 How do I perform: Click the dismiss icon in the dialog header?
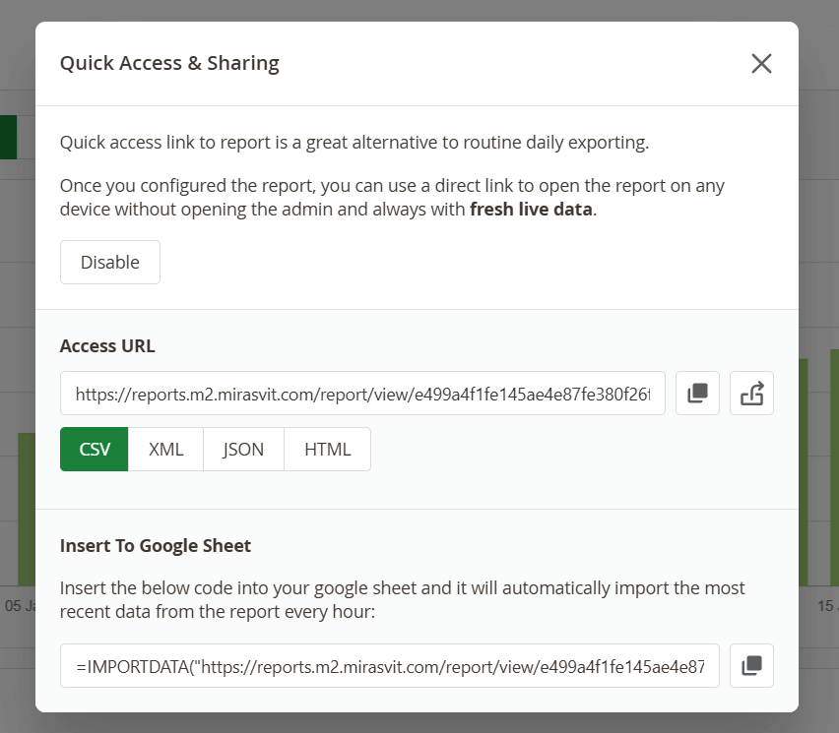tap(761, 63)
